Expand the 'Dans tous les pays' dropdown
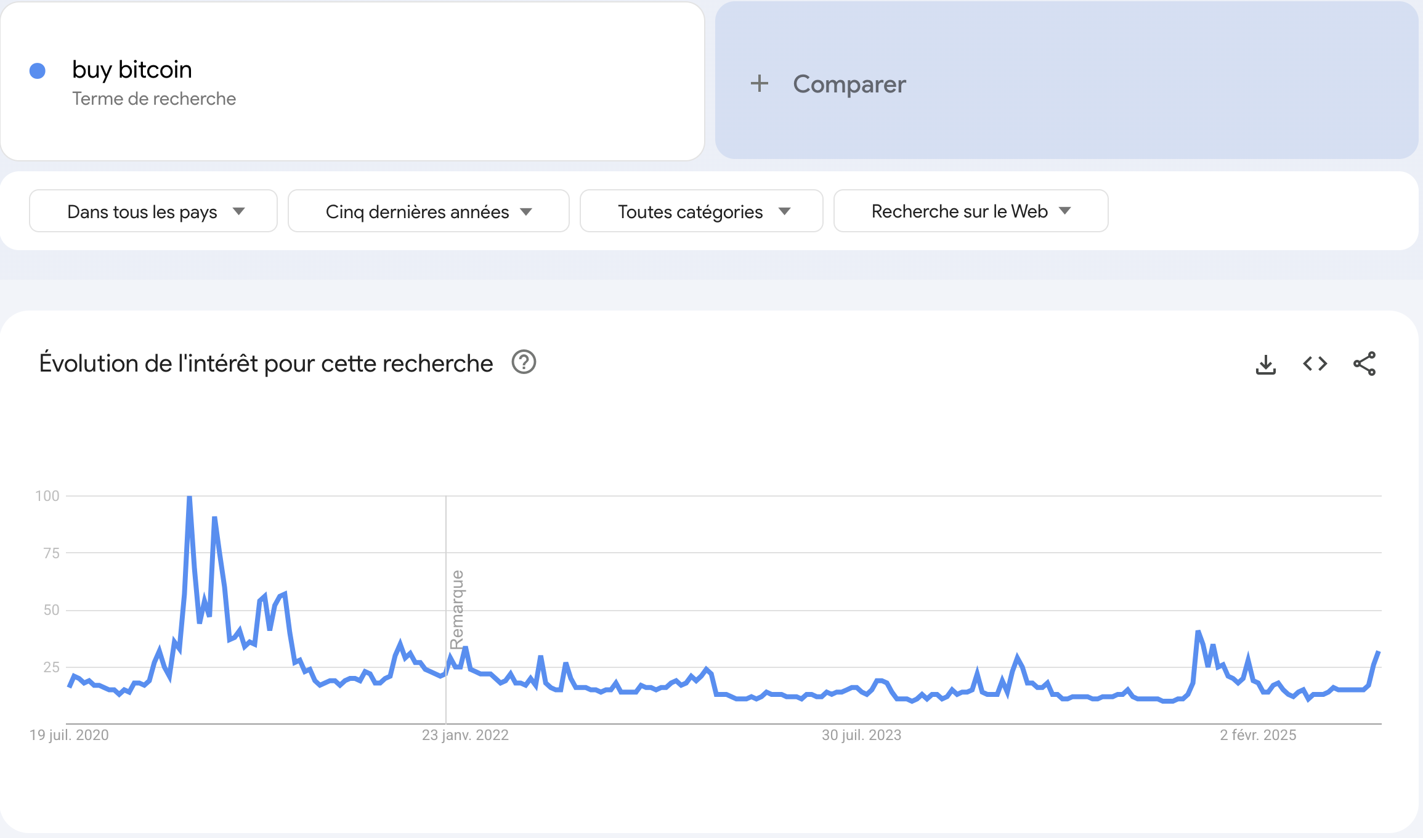 pyautogui.click(x=153, y=211)
